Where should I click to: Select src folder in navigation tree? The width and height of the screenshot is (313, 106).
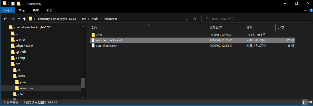click(18, 64)
